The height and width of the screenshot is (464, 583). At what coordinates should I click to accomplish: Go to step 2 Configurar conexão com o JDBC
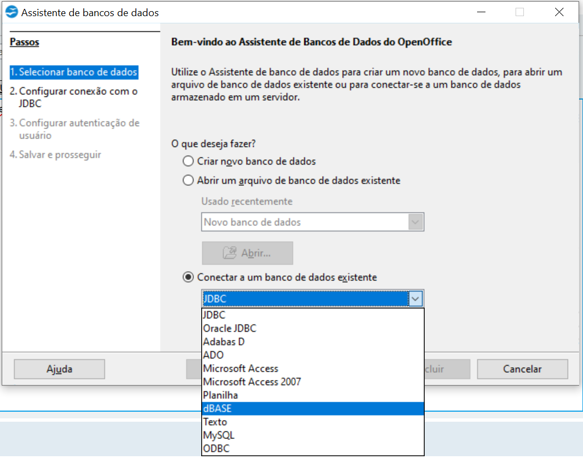74,97
